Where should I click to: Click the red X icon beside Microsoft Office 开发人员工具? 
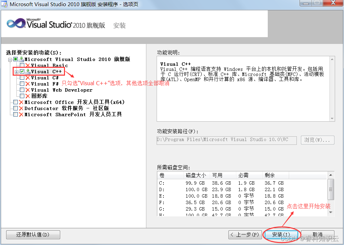point(21,102)
